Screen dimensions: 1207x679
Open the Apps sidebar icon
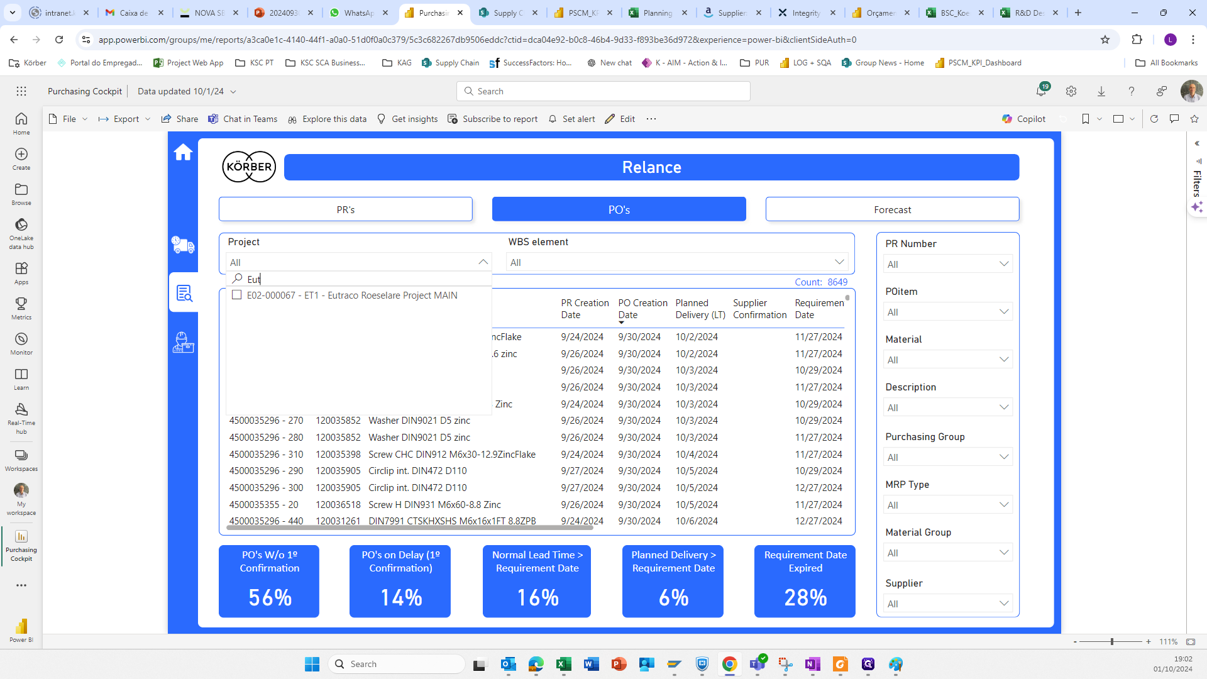21,273
